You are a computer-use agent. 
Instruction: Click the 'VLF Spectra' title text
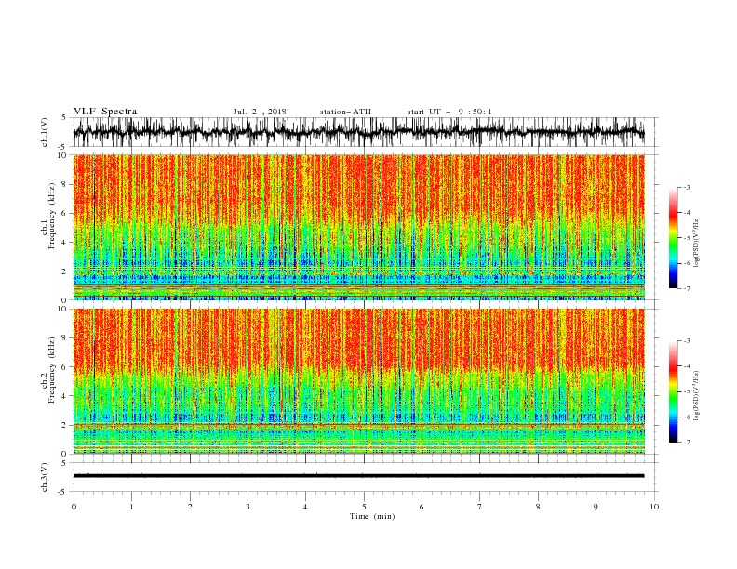click(105, 112)
